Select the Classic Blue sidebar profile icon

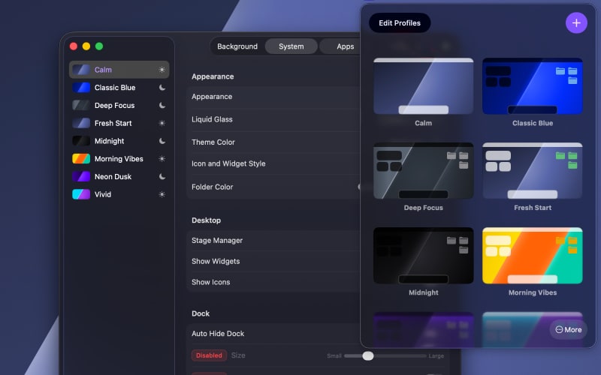pyautogui.click(x=81, y=88)
